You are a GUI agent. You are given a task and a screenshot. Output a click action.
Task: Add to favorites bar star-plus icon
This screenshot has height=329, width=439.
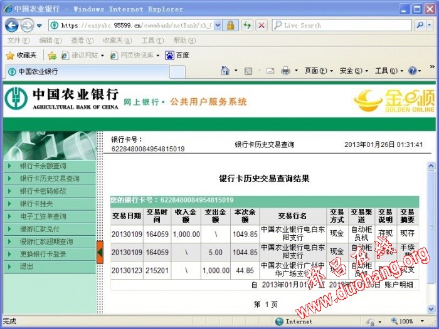point(52,56)
